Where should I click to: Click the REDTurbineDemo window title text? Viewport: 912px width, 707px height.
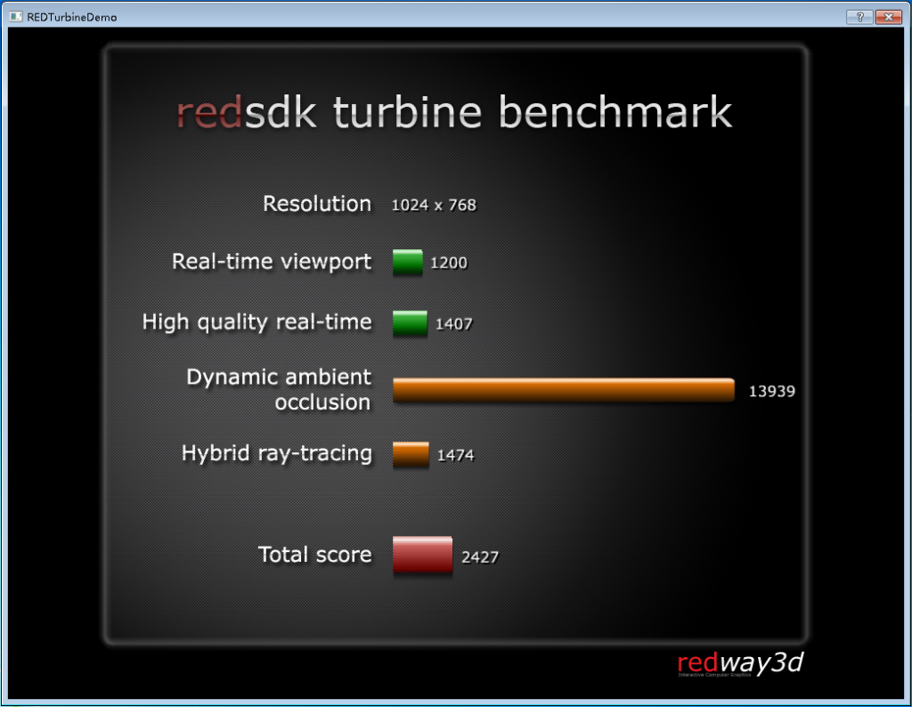[72, 17]
